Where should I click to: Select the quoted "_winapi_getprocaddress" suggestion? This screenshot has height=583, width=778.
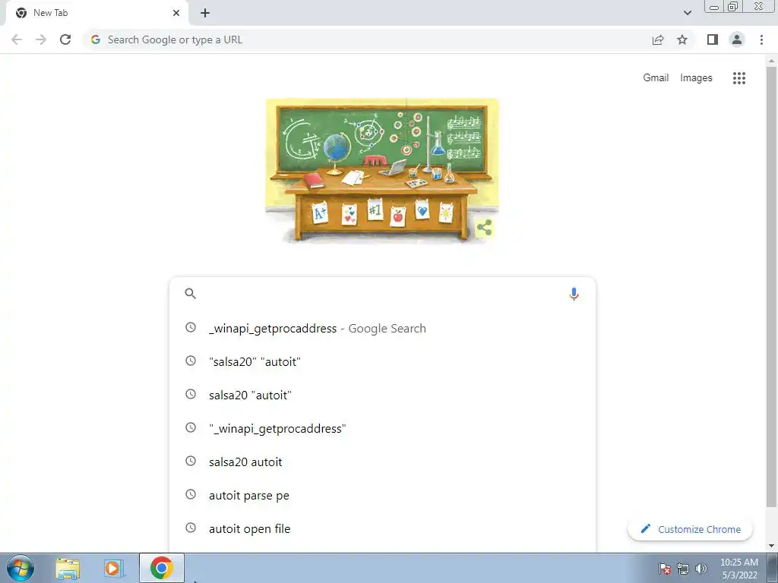coord(382,428)
